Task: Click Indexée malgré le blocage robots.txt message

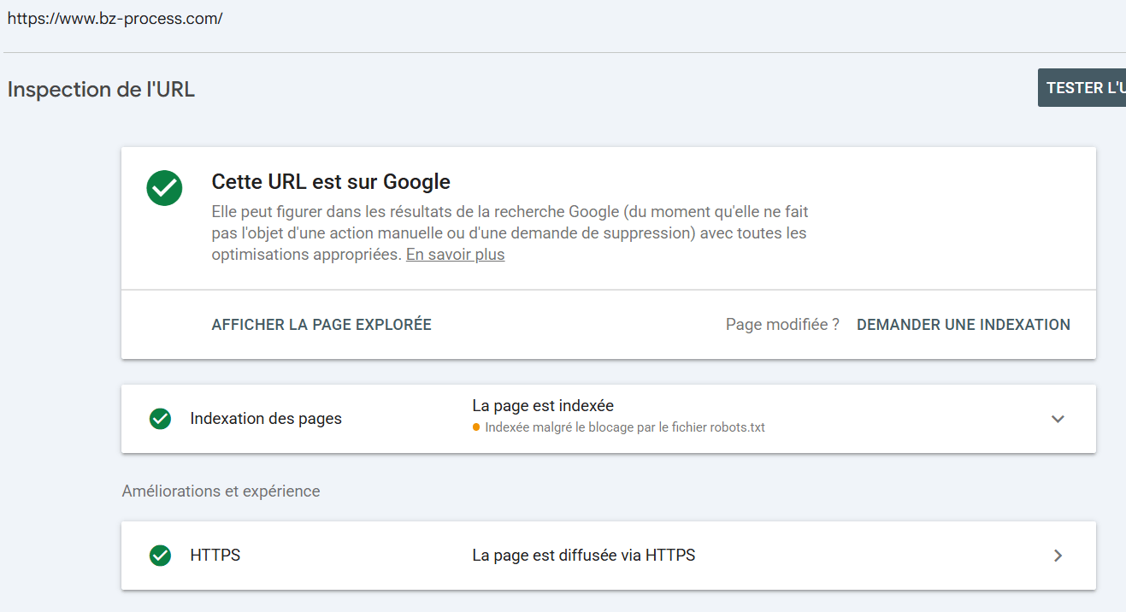Action: point(625,427)
